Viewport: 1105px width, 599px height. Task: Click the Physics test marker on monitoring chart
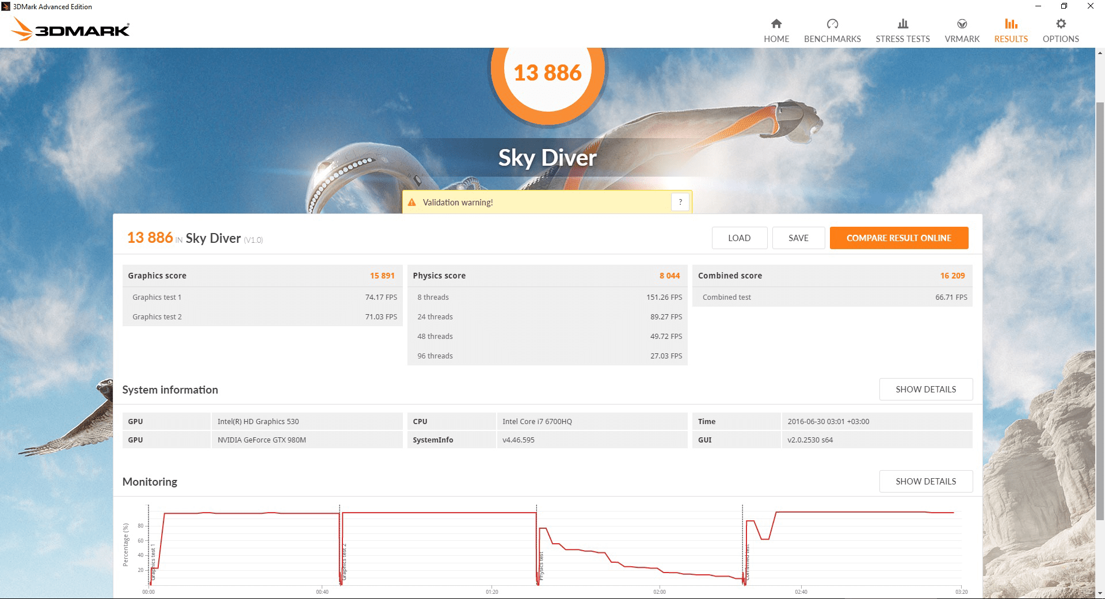(541, 566)
